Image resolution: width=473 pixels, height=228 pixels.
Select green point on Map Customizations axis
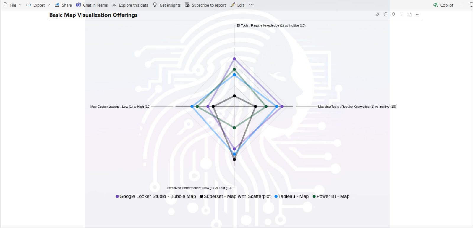(x=197, y=107)
